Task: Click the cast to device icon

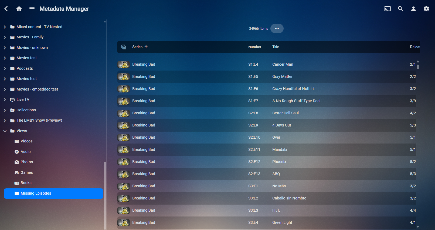Action: point(388,9)
